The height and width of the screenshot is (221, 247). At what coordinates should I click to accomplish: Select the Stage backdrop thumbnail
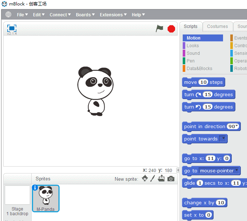click(x=17, y=196)
